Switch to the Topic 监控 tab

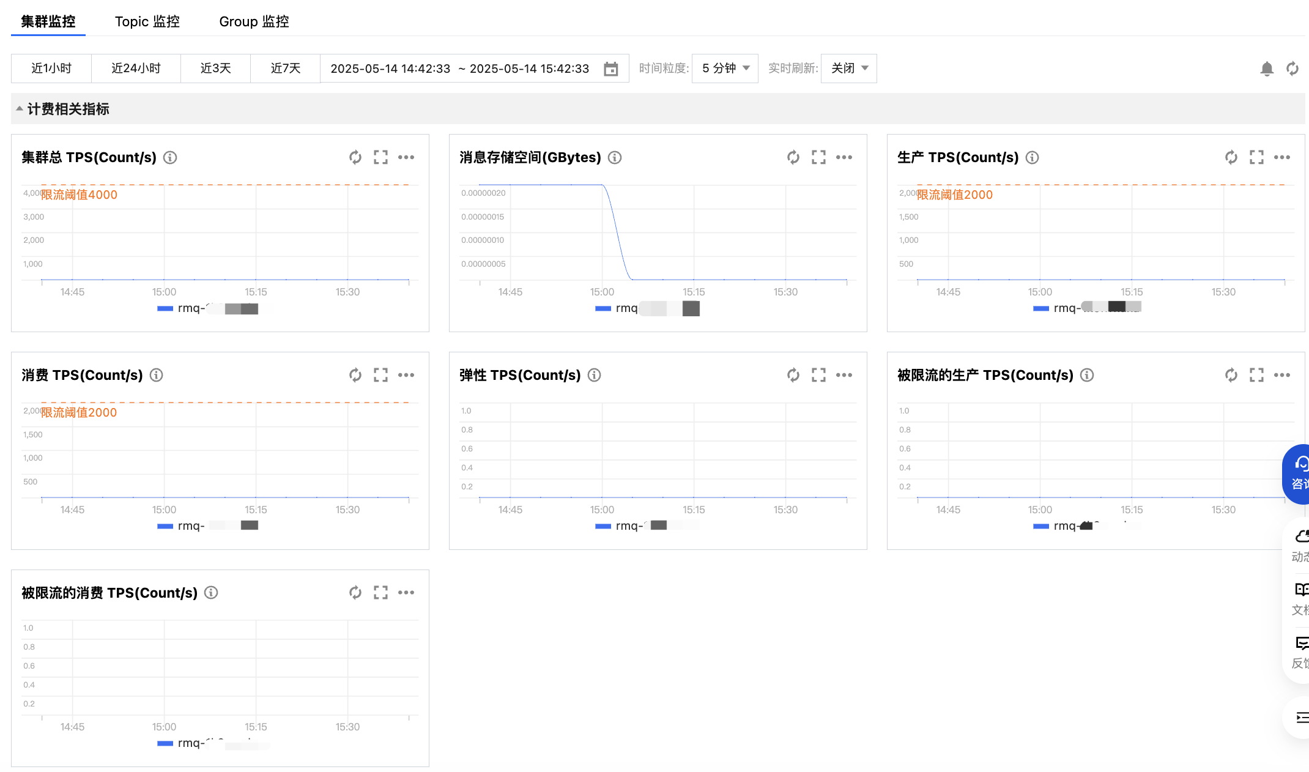(147, 21)
